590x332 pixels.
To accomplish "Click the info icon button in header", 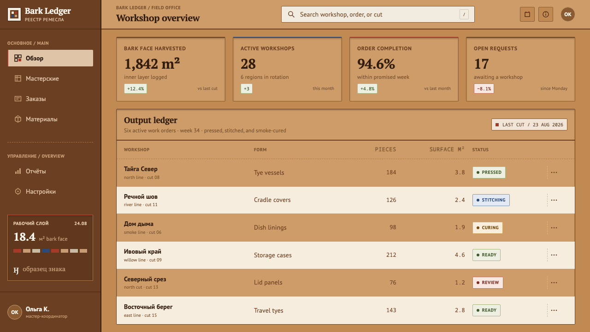I will click(x=546, y=14).
